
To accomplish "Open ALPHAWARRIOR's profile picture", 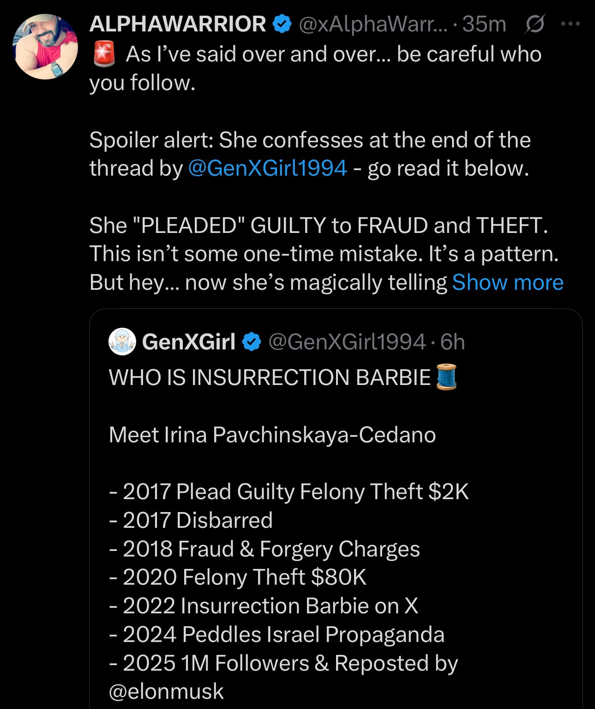I will click(x=45, y=47).
